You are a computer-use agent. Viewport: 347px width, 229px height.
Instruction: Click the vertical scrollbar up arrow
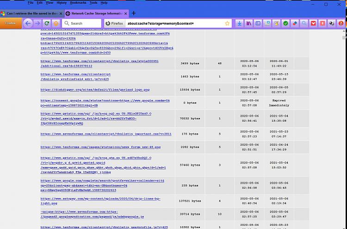(x=344, y=31)
